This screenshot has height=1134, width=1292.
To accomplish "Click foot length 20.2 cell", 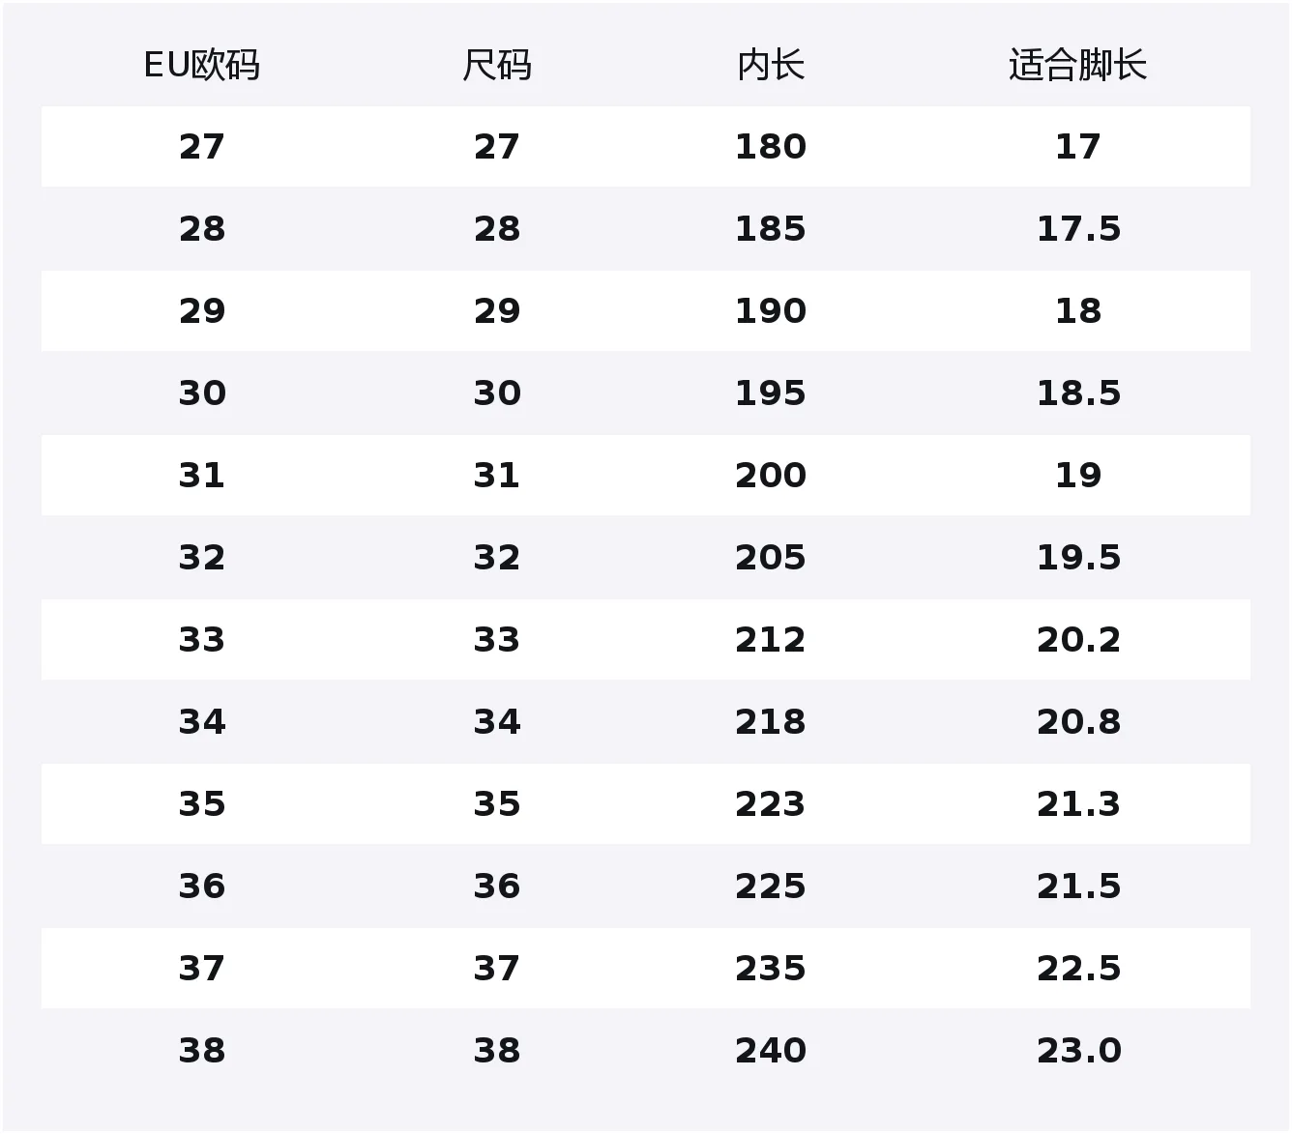I will point(1078,640).
